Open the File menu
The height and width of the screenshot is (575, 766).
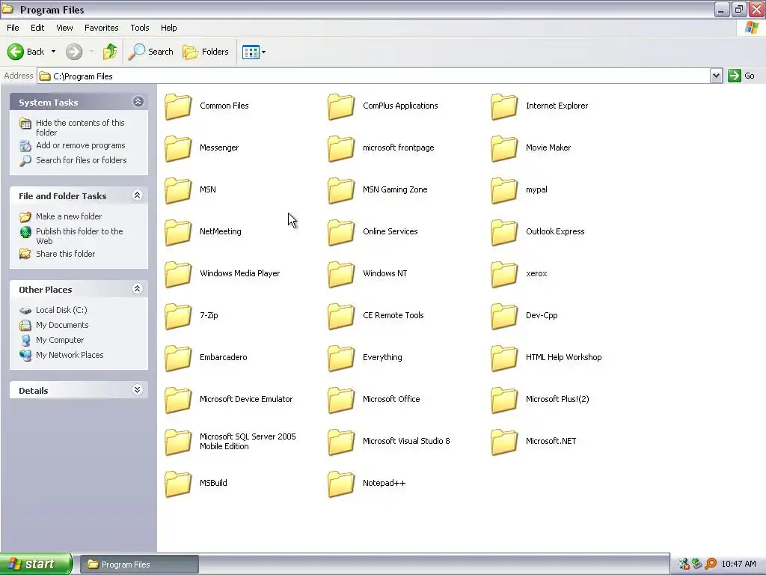pos(13,28)
